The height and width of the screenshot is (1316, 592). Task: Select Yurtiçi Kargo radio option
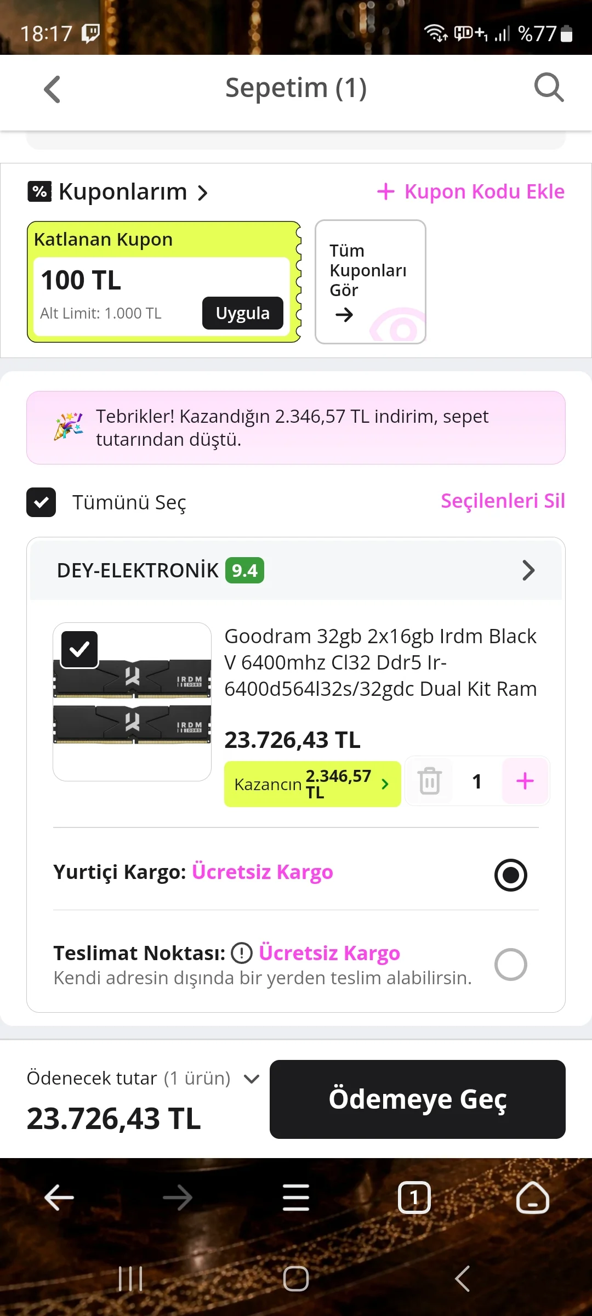pos(511,875)
